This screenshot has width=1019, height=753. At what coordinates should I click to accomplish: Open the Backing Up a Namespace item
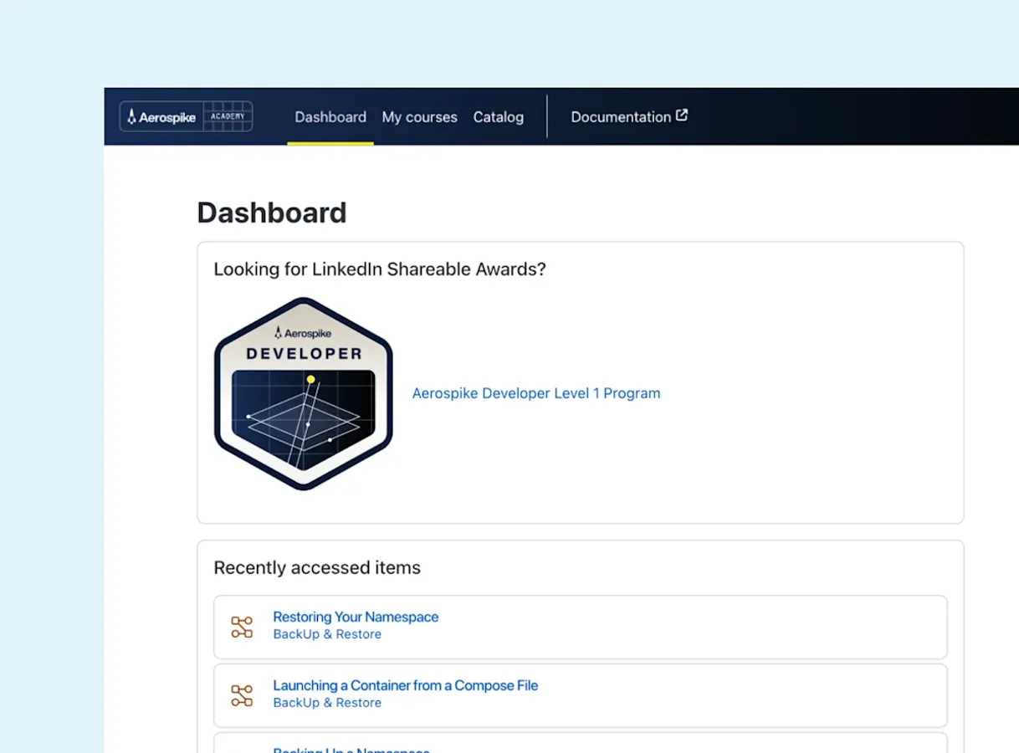pyautogui.click(x=351, y=750)
